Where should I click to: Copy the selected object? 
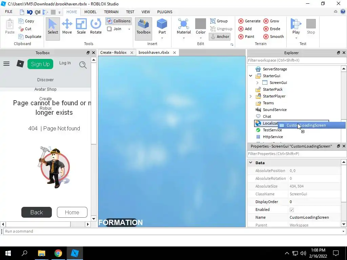pyautogui.click(x=26, y=21)
